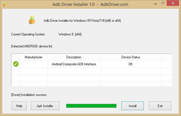Click the OK device status cell
The image size is (181, 116).
tap(131, 64)
